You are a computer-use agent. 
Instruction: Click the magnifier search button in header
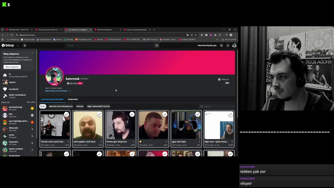point(157,45)
